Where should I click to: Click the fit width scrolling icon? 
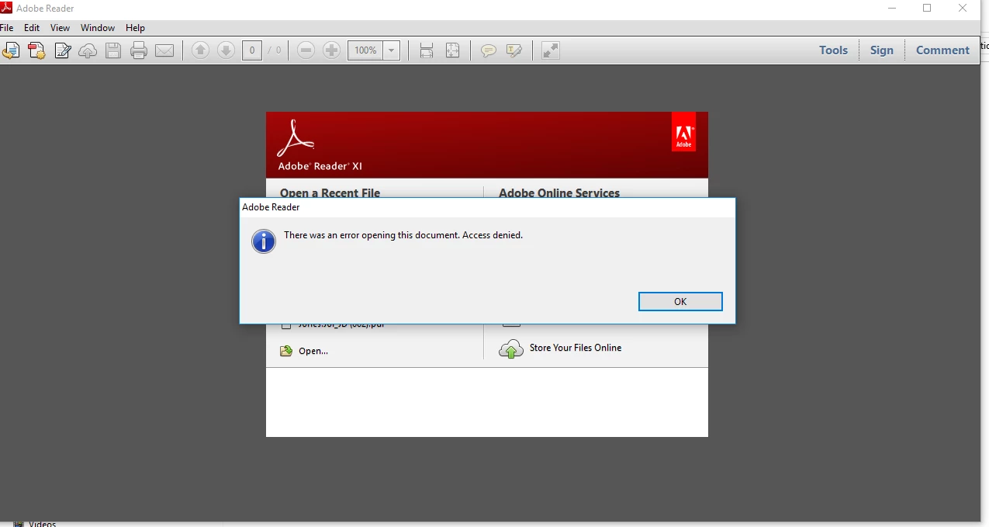pos(426,50)
